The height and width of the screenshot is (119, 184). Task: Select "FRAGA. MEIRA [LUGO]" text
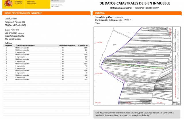coord(15,25)
